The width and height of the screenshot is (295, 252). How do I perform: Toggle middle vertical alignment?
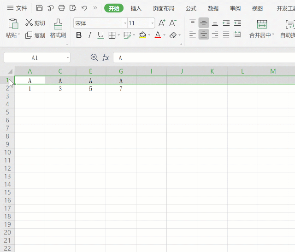(204, 23)
